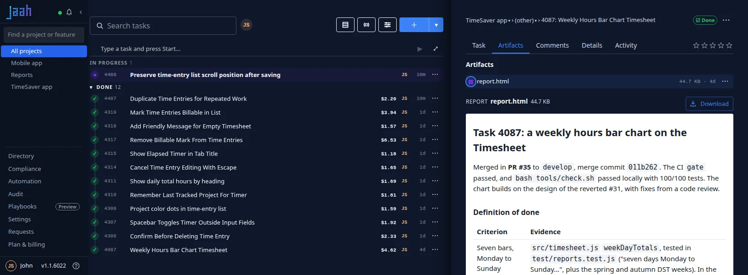Image resolution: width=748 pixels, height=275 pixels.
Task: Switch to the Details tab
Action: pyautogui.click(x=592, y=45)
